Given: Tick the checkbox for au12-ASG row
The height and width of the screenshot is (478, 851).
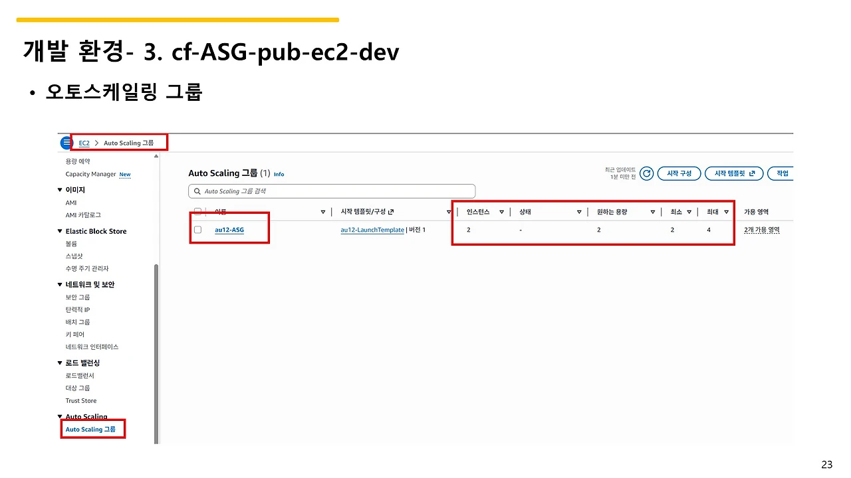Looking at the screenshot, I should point(197,230).
